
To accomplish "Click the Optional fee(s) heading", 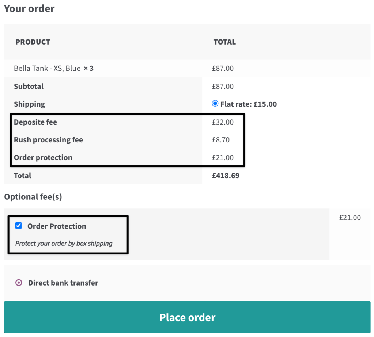I will (x=33, y=197).
